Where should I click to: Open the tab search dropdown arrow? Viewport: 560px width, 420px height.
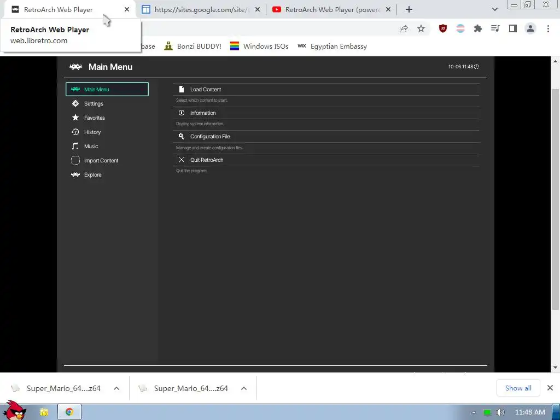tap(494, 9)
